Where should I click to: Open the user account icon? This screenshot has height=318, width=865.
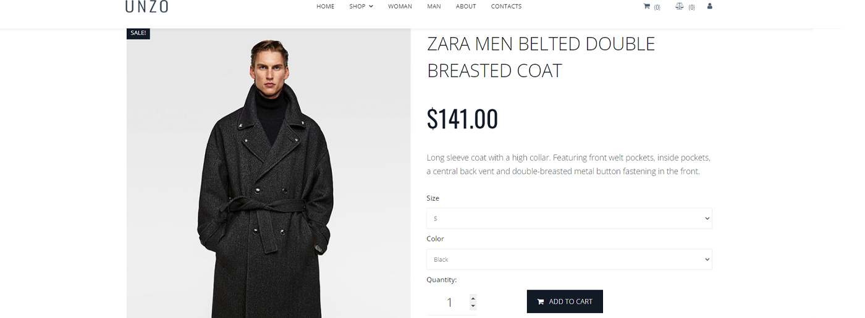tap(709, 6)
